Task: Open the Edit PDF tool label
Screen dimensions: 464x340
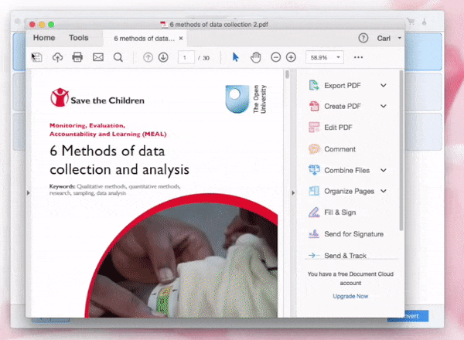Action: (338, 127)
